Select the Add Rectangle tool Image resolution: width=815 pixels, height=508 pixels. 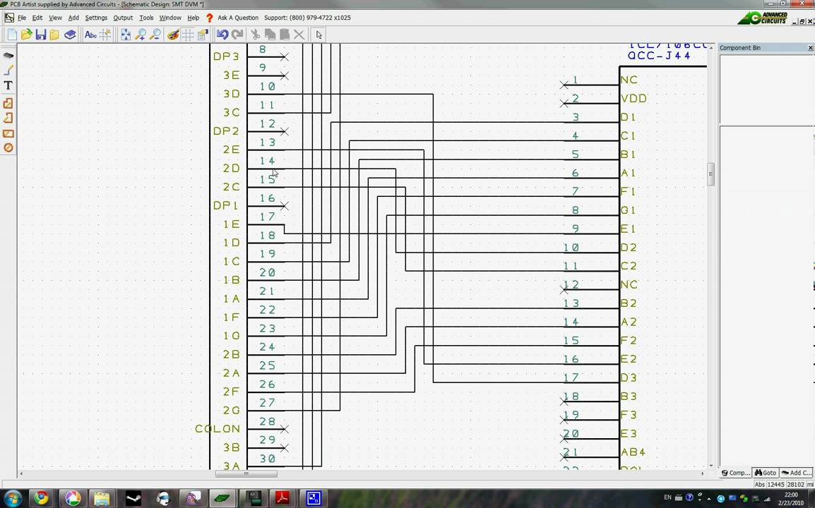point(8,133)
